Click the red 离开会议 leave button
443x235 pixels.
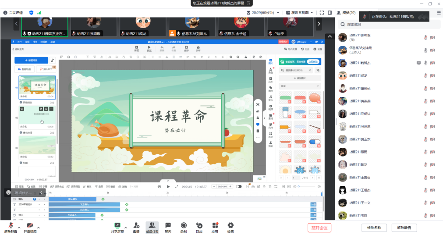[x=319, y=228]
